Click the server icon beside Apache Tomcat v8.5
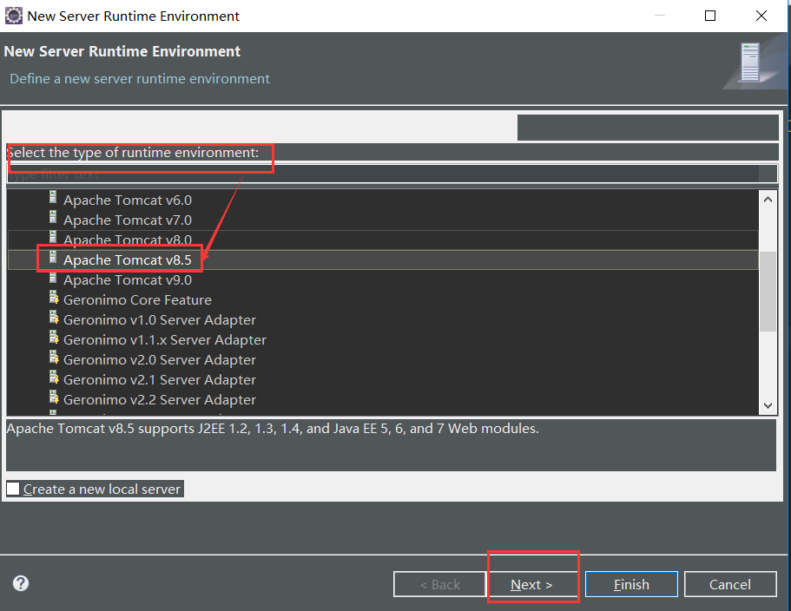This screenshot has width=791, height=611. (x=53, y=258)
